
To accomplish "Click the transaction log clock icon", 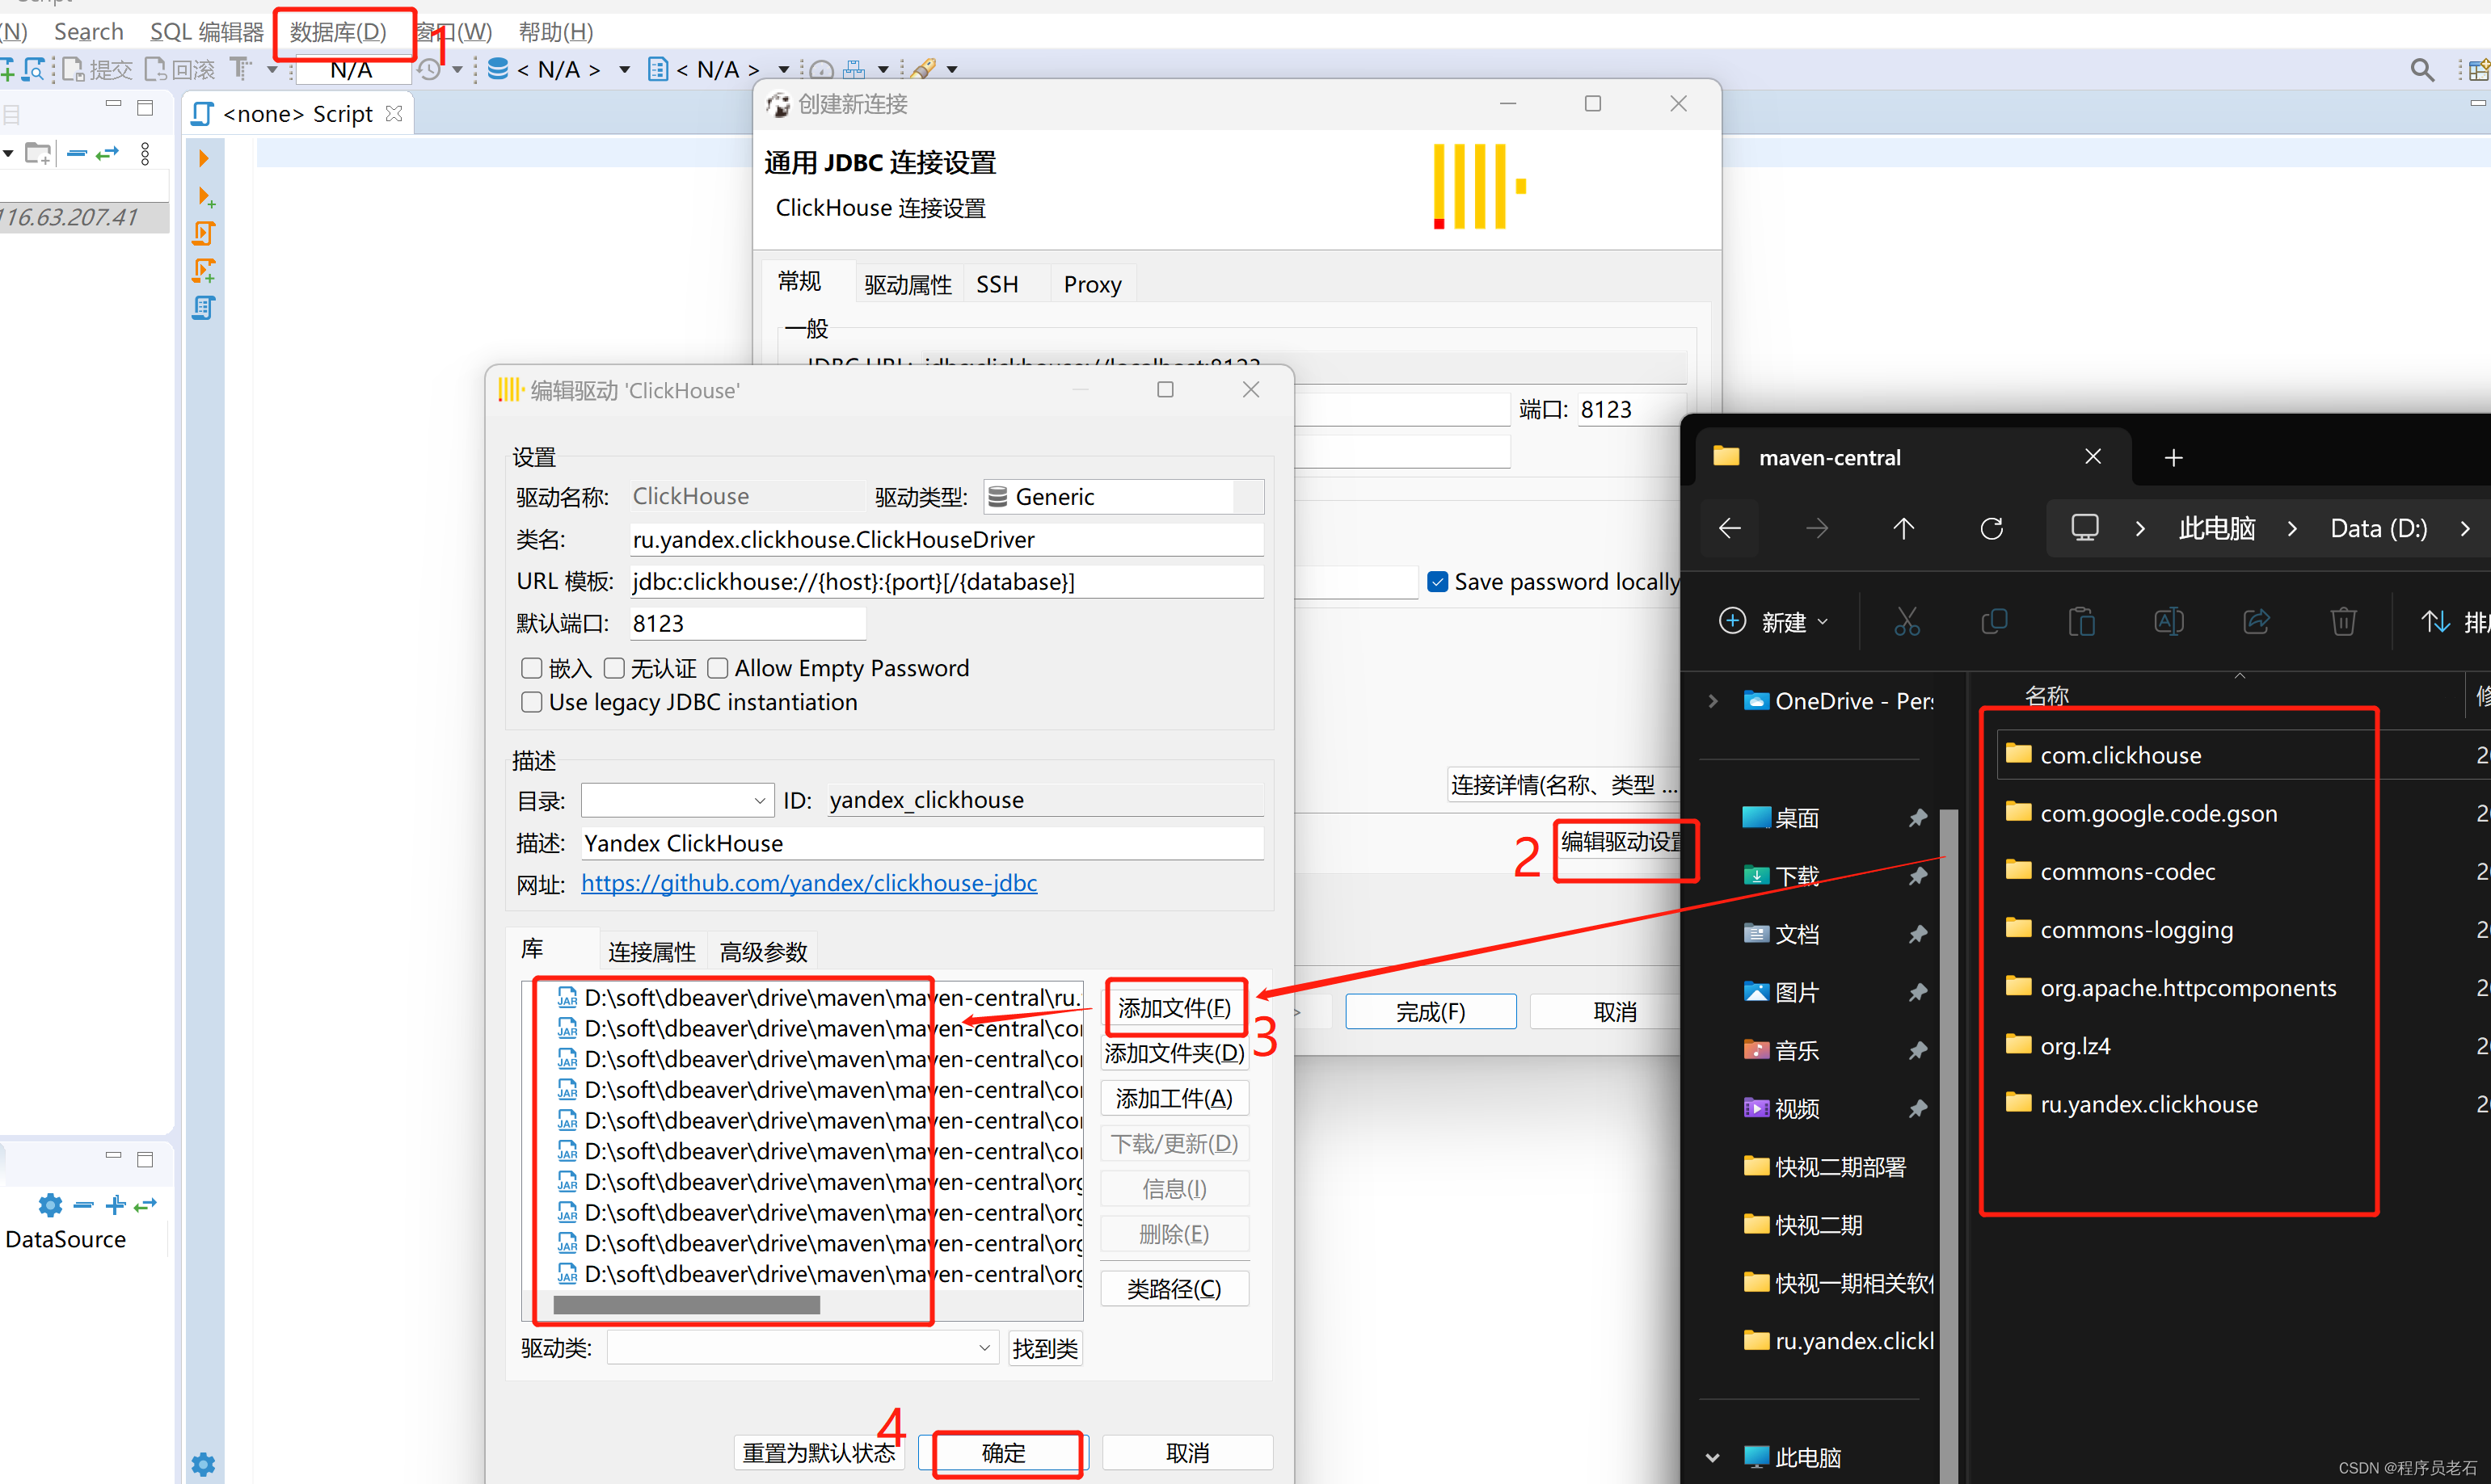I will coord(429,69).
